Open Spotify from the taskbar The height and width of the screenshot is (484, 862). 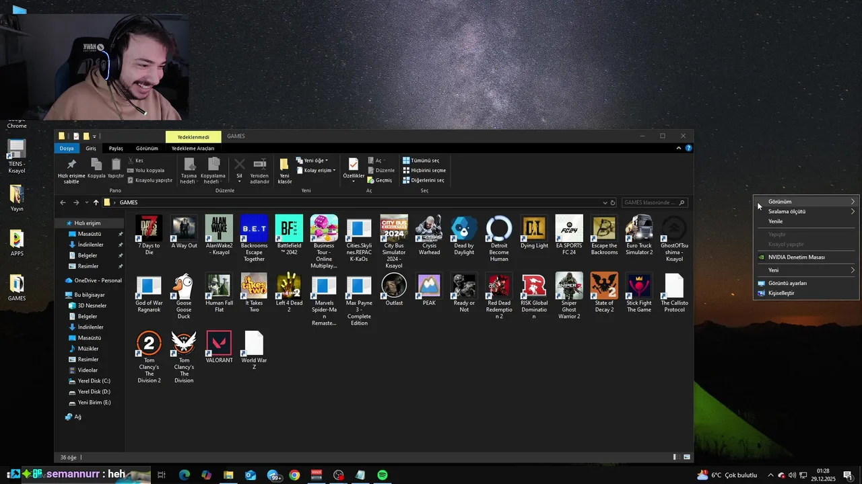(382, 475)
